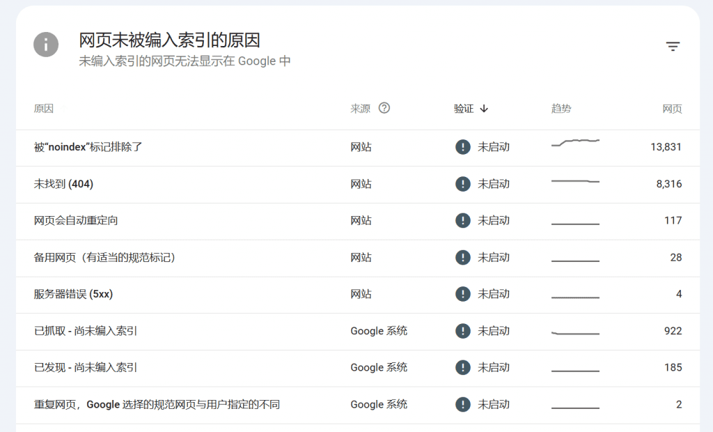Click the trend sparkline in the noindex row

(575, 144)
